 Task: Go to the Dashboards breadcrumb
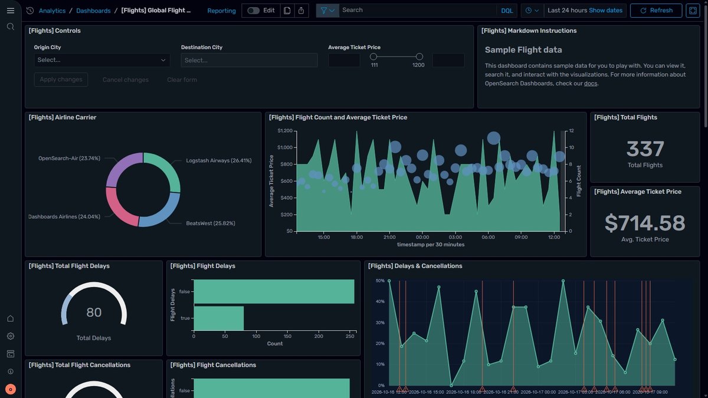coord(93,11)
